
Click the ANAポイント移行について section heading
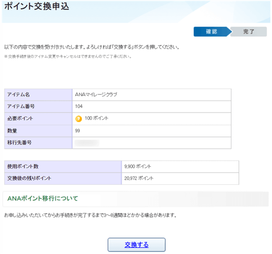coord(42,198)
